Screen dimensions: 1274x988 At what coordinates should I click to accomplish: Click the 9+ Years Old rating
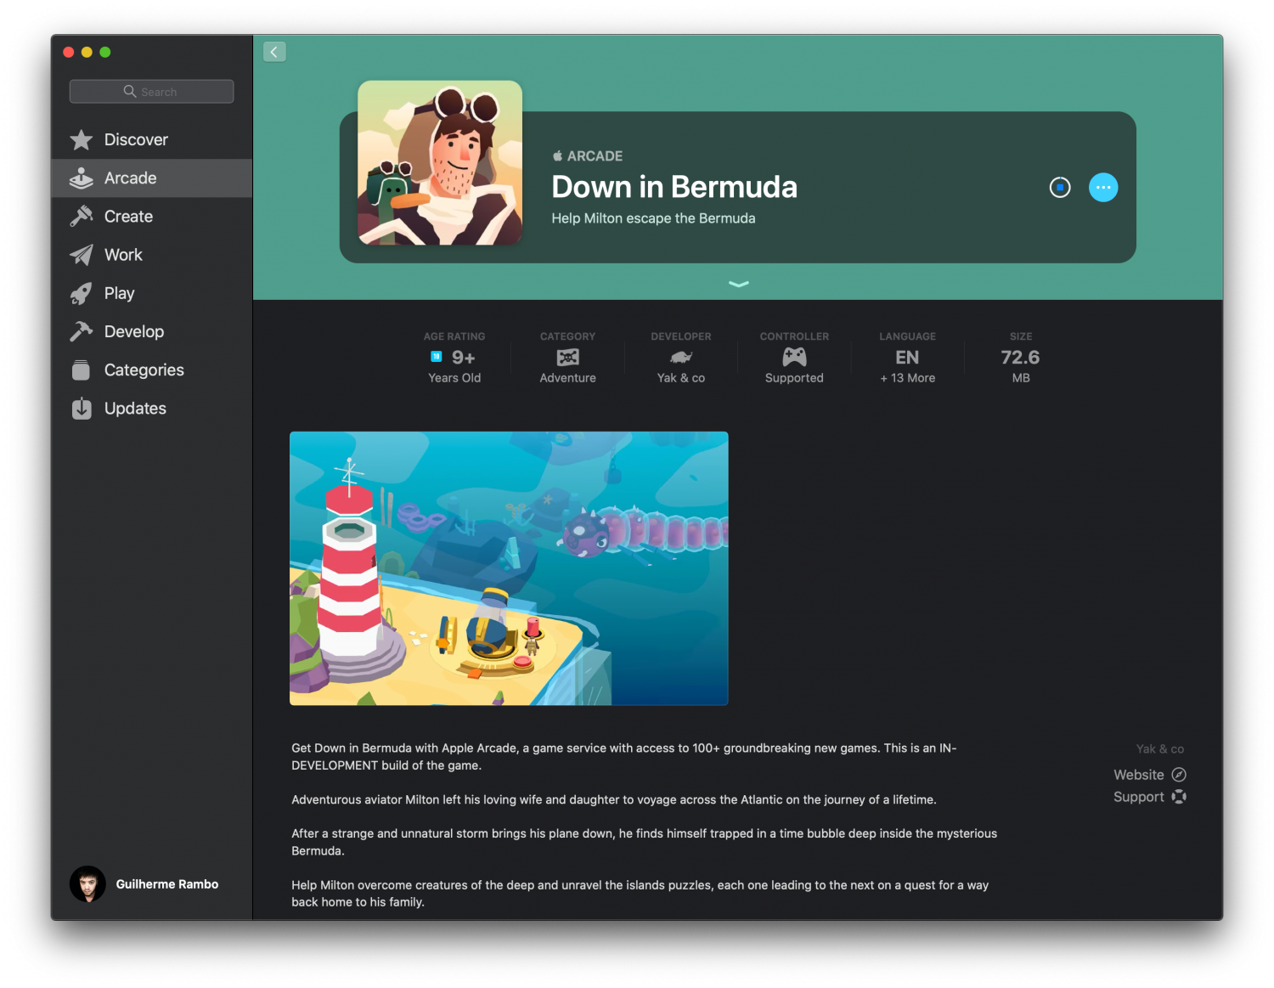[x=454, y=366]
